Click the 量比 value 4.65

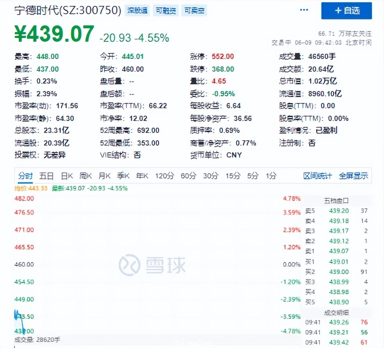[219, 81]
